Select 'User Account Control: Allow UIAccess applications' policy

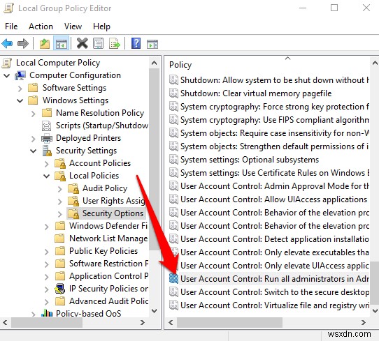point(273,199)
